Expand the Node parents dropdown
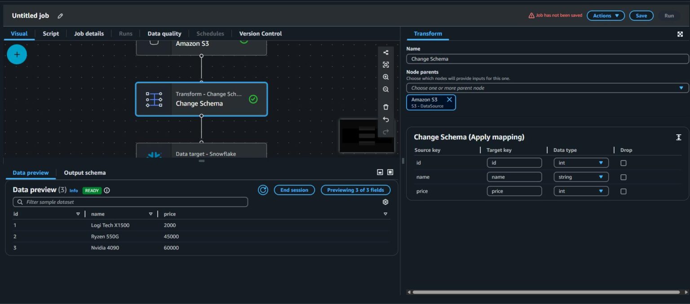Screen dimensions: 690x304 pos(547,88)
